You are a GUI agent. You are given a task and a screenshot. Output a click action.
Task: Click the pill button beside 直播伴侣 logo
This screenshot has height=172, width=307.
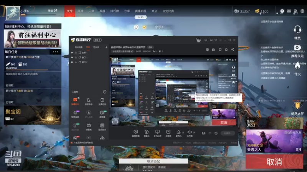click(x=97, y=40)
